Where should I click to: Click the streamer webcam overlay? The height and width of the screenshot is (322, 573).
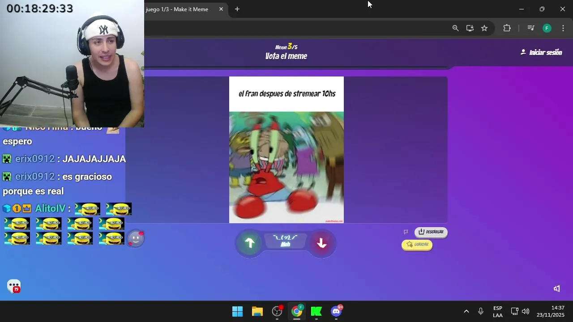pos(72,64)
